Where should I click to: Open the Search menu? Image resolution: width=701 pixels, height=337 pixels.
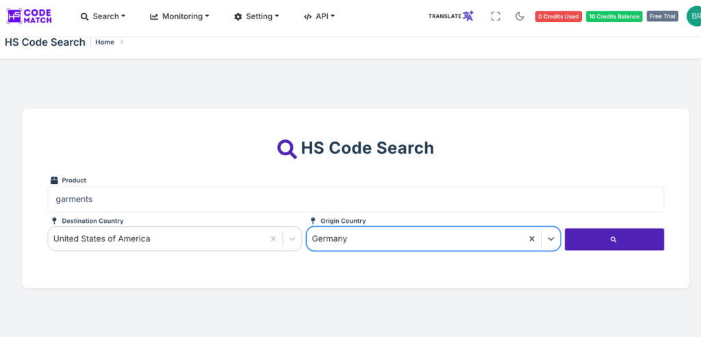click(103, 16)
